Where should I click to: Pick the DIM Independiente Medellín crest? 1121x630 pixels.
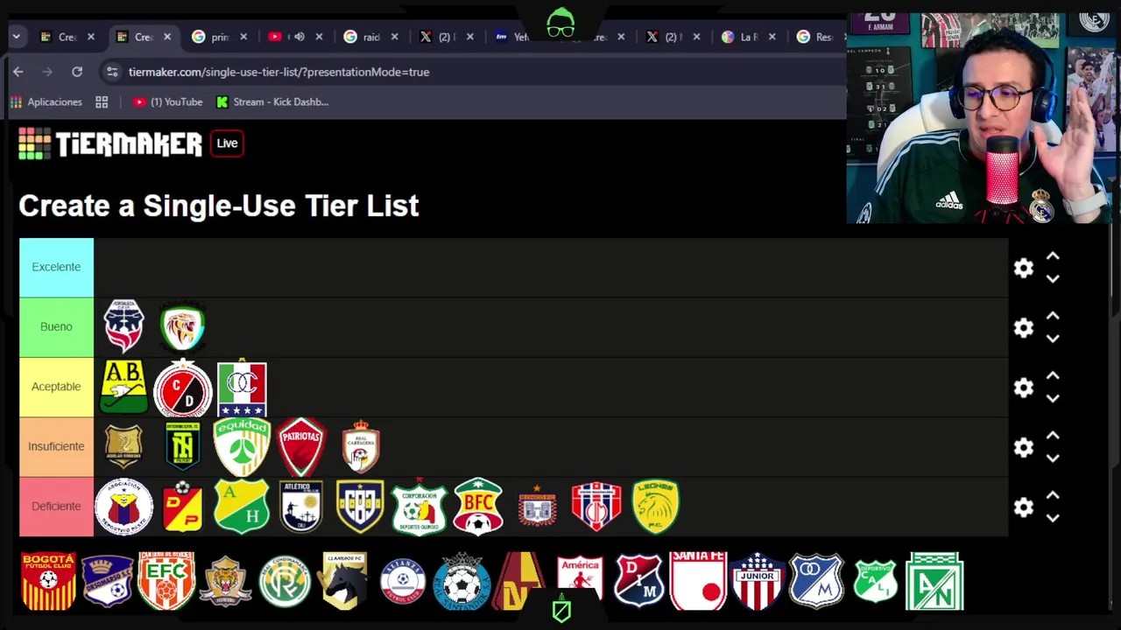[x=638, y=581]
